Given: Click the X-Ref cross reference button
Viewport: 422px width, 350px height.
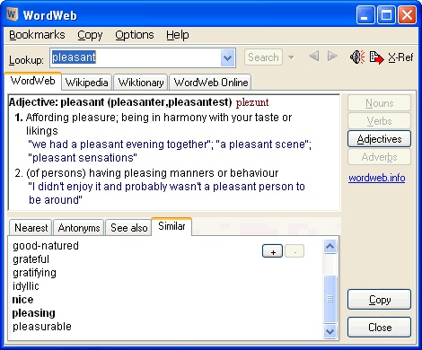Looking at the screenshot, I should 400,57.
